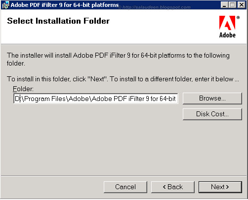Click the drive letter D in folder path
This screenshot has width=248, height=200.
click(17, 99)
